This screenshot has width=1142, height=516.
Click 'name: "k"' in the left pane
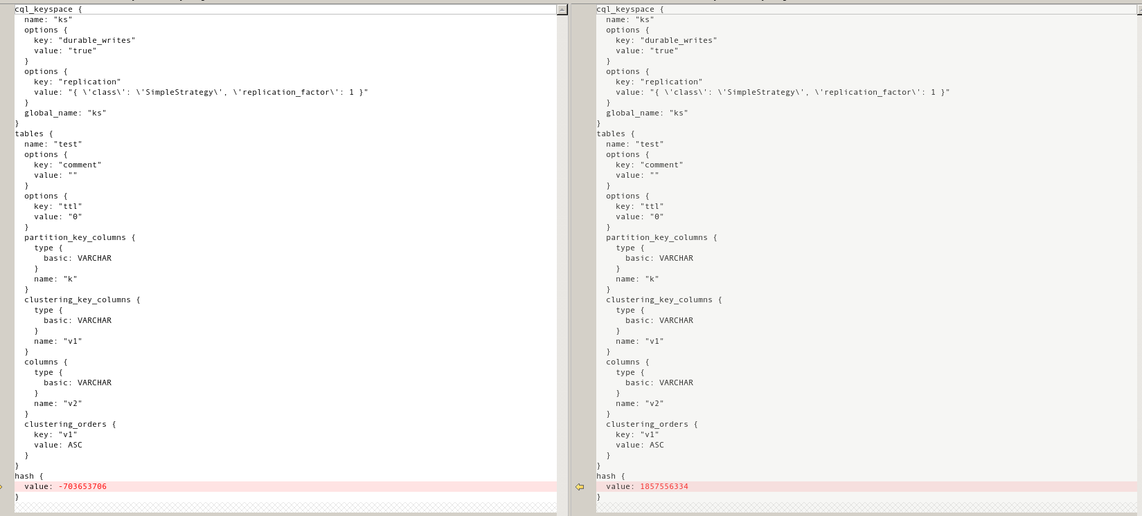coord(55,279)
